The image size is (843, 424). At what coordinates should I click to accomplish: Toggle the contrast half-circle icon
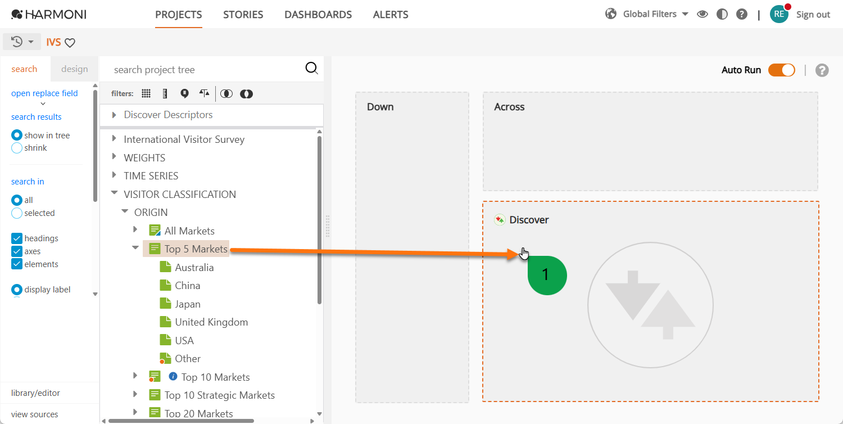pyautogui.click(x=722, y=15)
